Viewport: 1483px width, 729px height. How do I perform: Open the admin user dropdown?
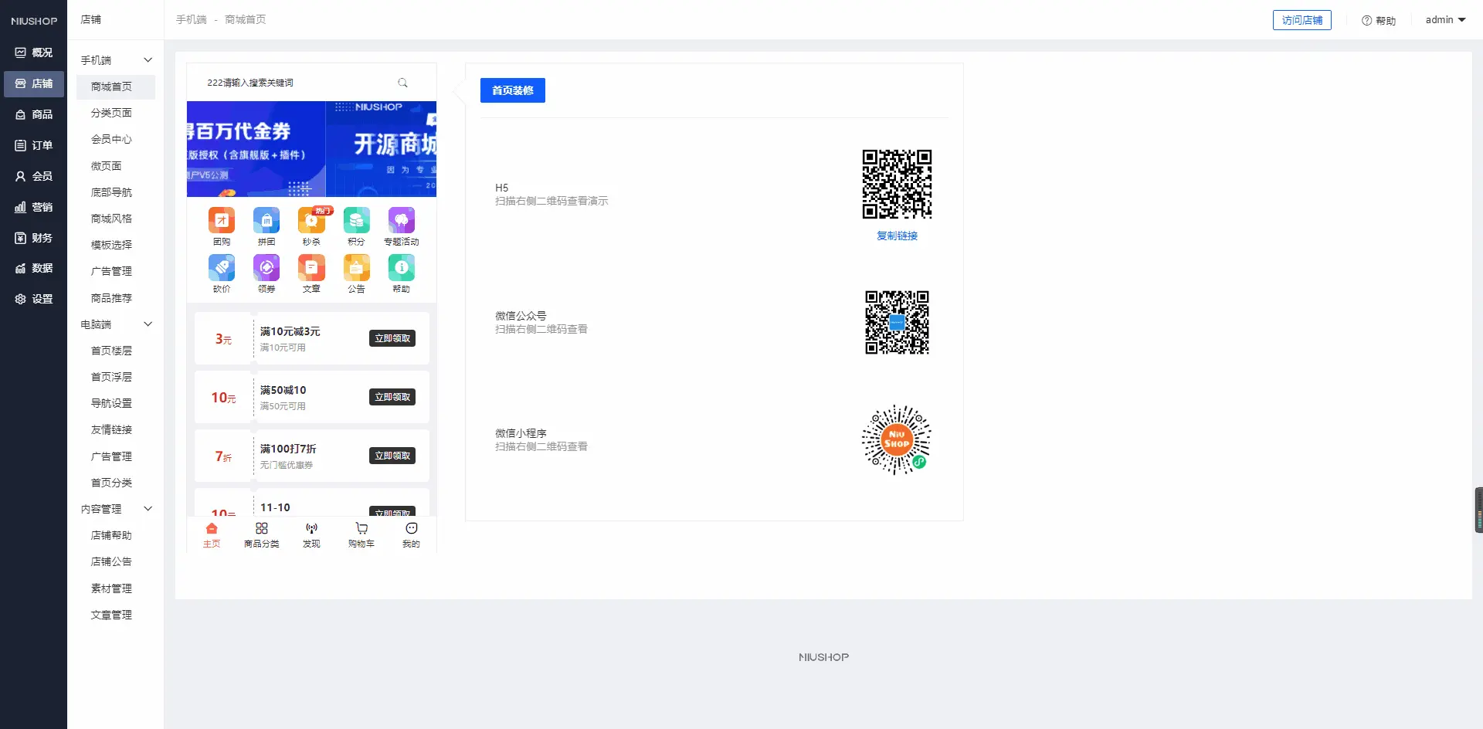click(1445, 20)
